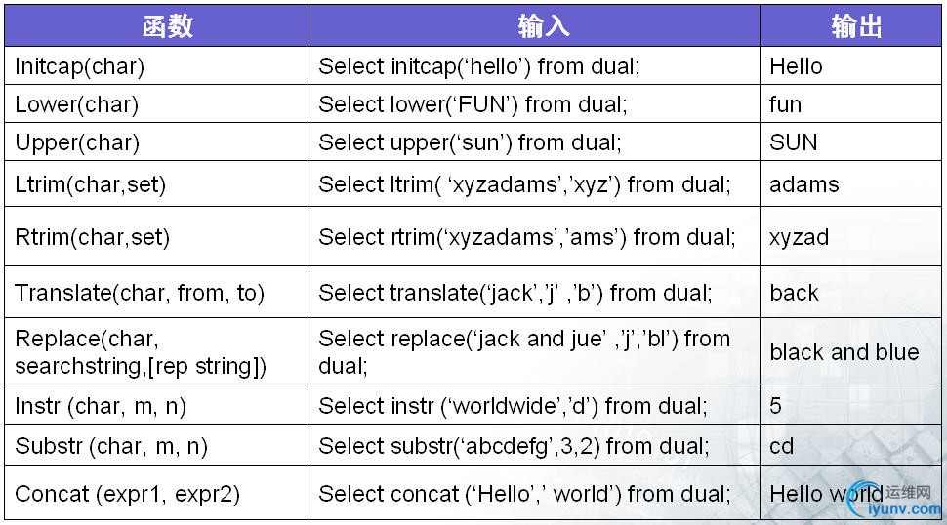Select Translate(char, from, to) cell
The image size is (947, 525).
pyautogui.click(x=156, y=292)
